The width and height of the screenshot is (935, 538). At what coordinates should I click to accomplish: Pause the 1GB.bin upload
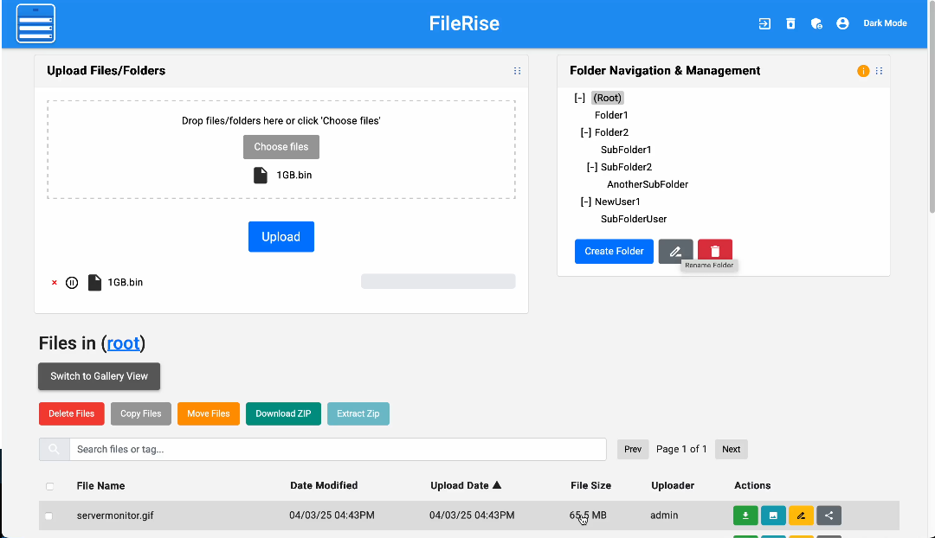72,282
